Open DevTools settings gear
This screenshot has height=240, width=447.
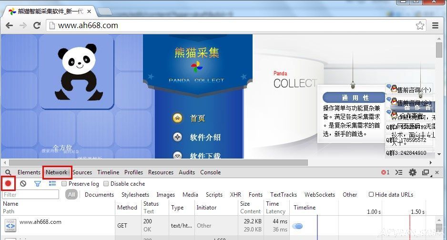coord(413,172)
